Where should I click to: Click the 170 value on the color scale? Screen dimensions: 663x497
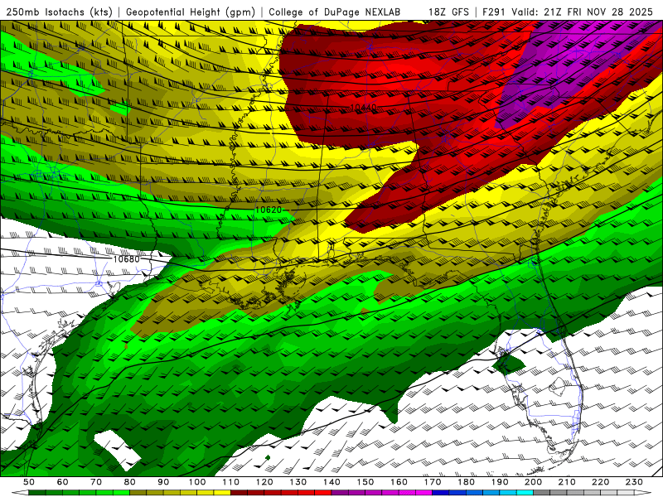(x=433, y=482)
